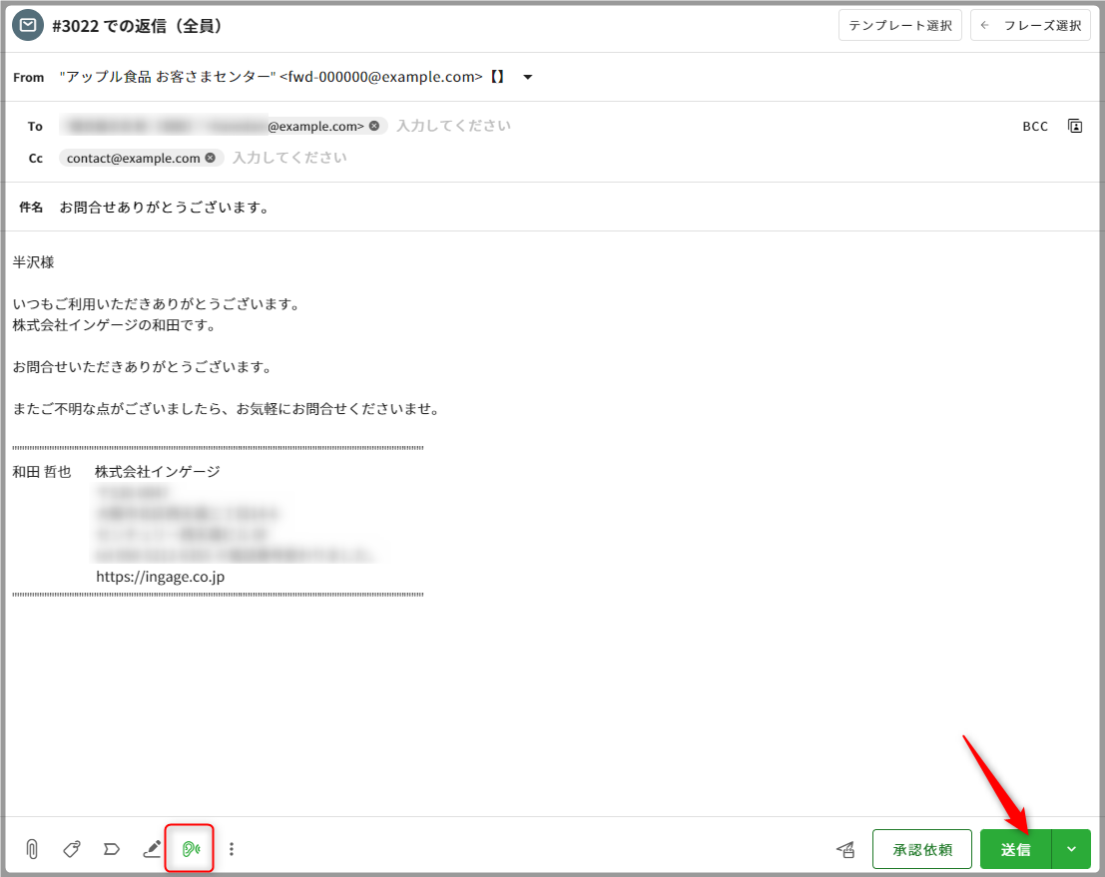
Task: Click the paper plane icon beside 承認依頼
Action: pos(845,849)
